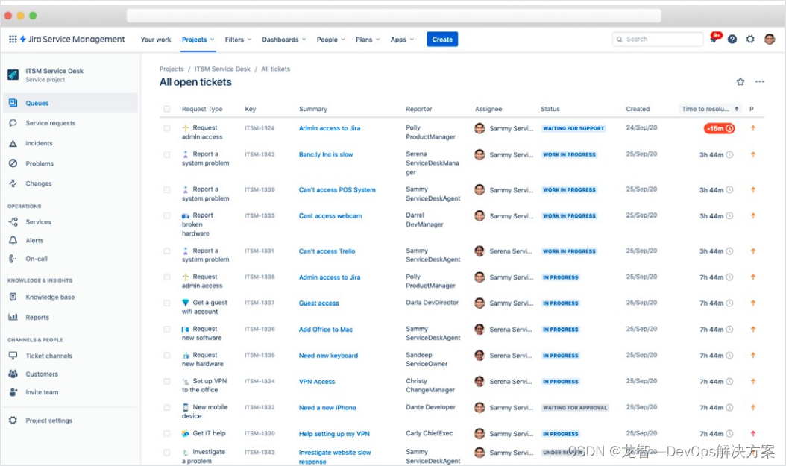Click the Reports chart icon
The width and height of the screenshot is (786, 466).
[x=13, y=317]
